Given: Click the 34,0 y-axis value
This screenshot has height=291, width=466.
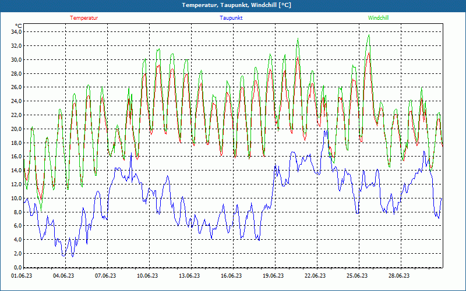Looking at the screenshot, I should [16, 32].
